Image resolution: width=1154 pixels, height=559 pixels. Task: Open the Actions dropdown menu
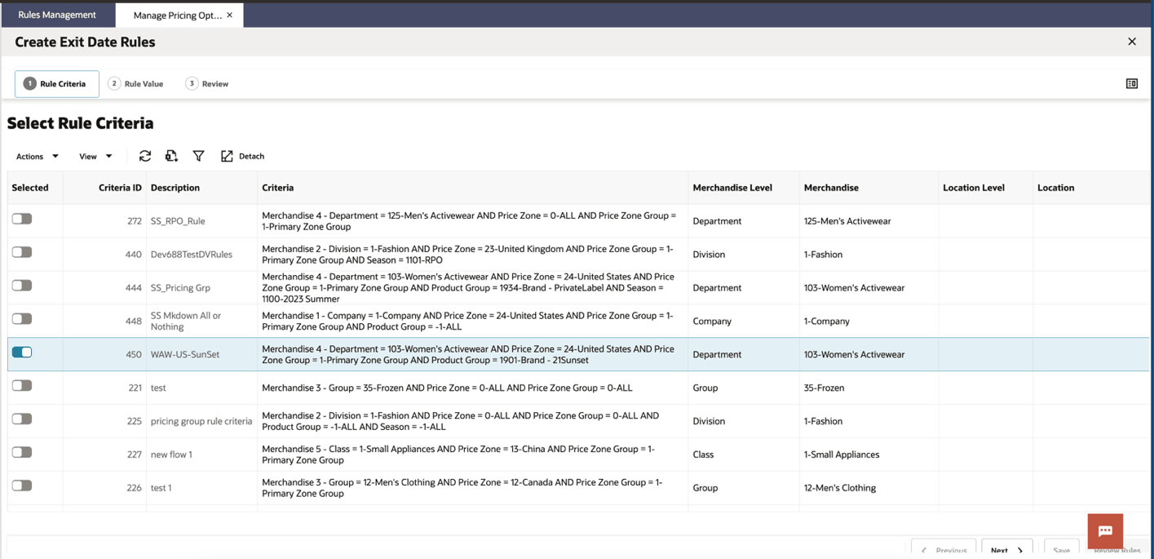(x=38, y=156)
